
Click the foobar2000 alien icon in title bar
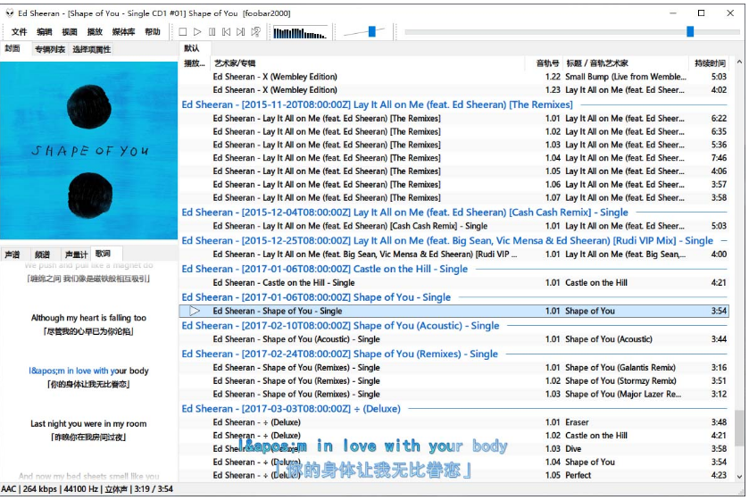click(x=10, y=12)
